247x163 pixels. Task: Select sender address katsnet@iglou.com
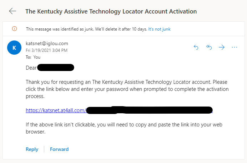point(47,43)
